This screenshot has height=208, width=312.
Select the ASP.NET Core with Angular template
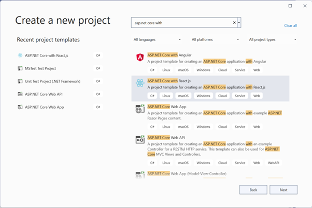(210, 63)
